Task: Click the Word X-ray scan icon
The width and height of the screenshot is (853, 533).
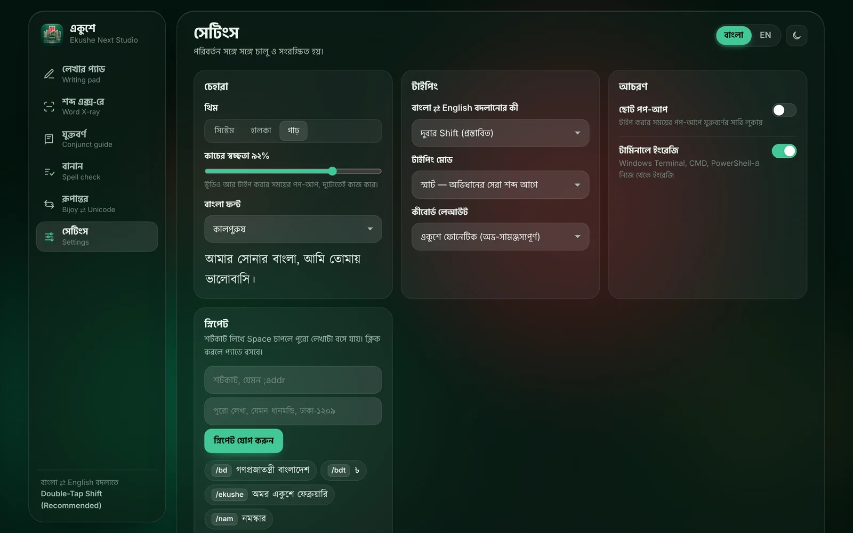Action: coord(49,107)
